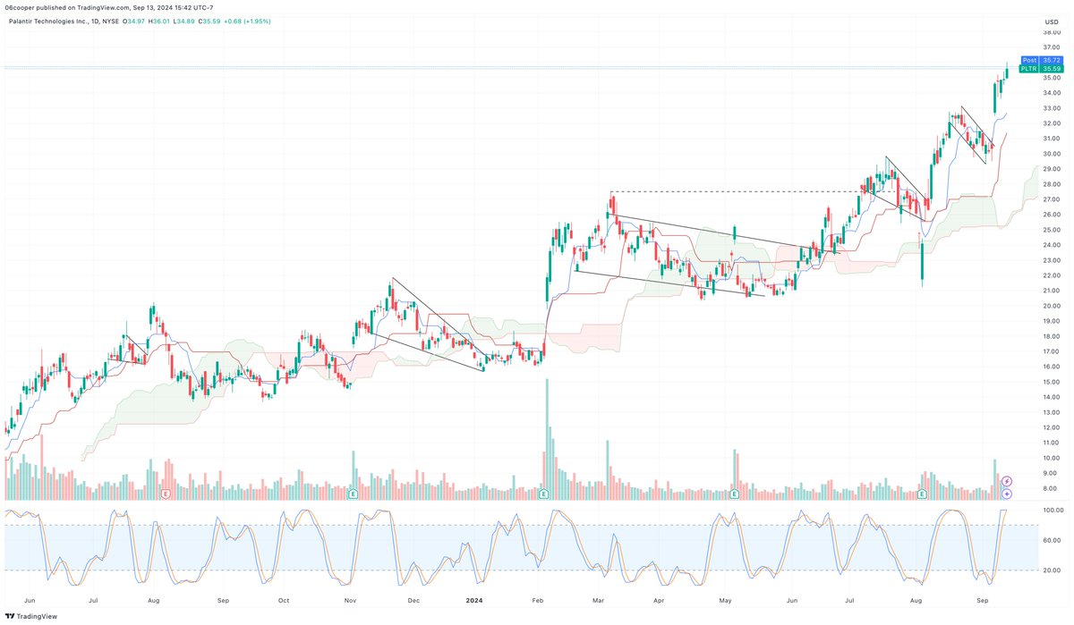
Task: Click the tallest volume bar in February
Action: coord(547,439)
